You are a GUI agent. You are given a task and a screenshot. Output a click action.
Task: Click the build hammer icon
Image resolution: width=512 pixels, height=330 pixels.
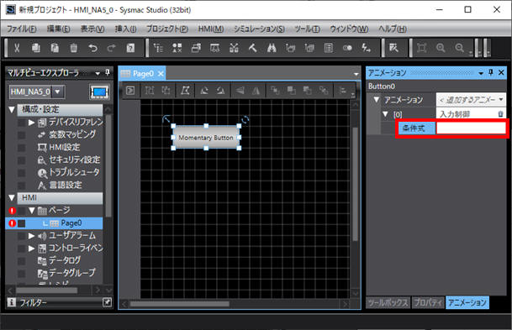[252, 48]
